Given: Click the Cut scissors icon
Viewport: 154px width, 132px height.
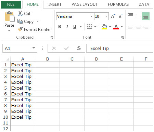Looking at the screenshot, I should click(20, 13).
